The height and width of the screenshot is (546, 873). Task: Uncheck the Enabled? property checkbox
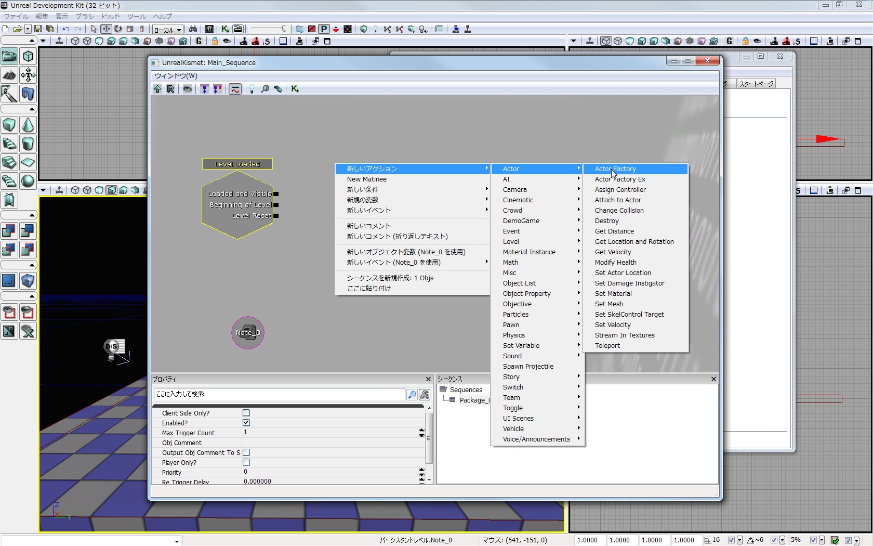[x=246, y=423]
